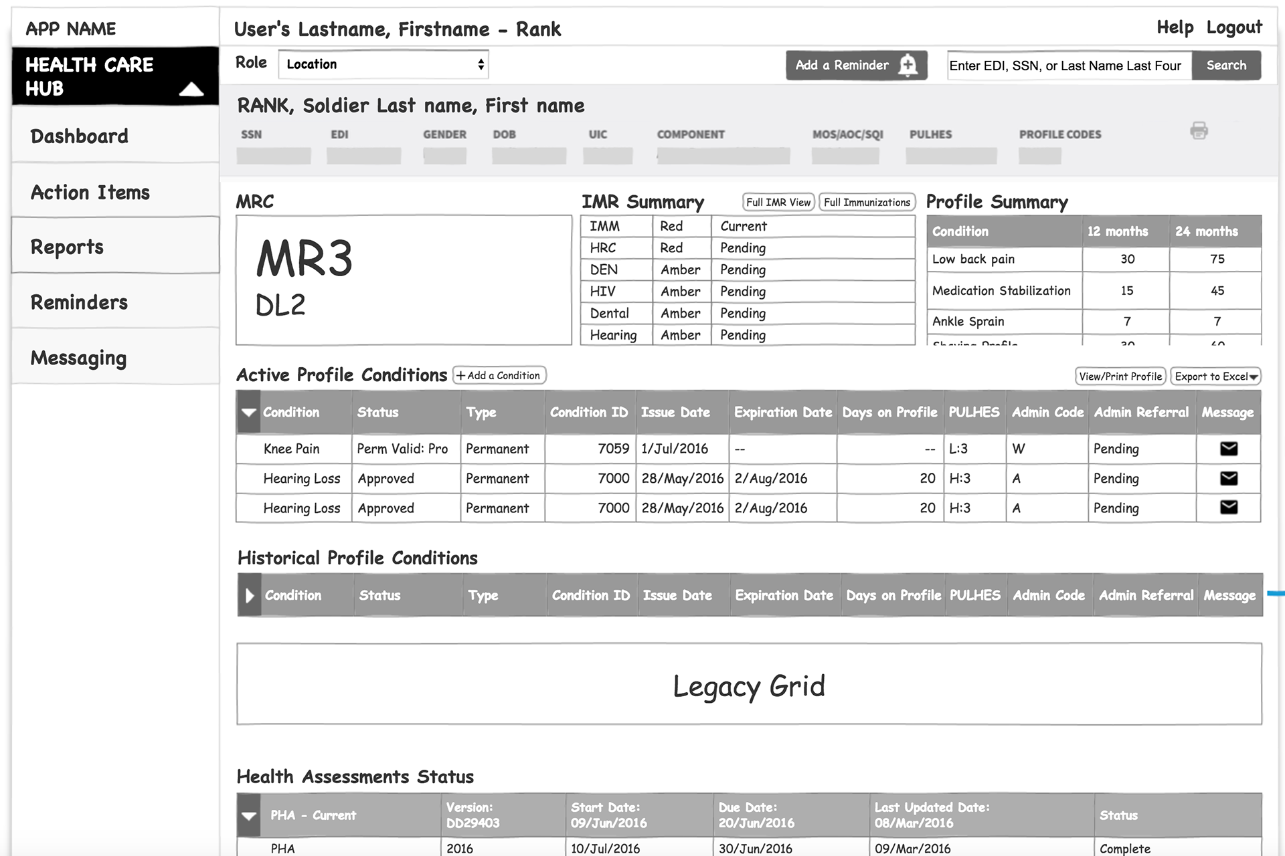
Task: Open message envelope for Knee Pain row
Action: [x=1229, y=449]
